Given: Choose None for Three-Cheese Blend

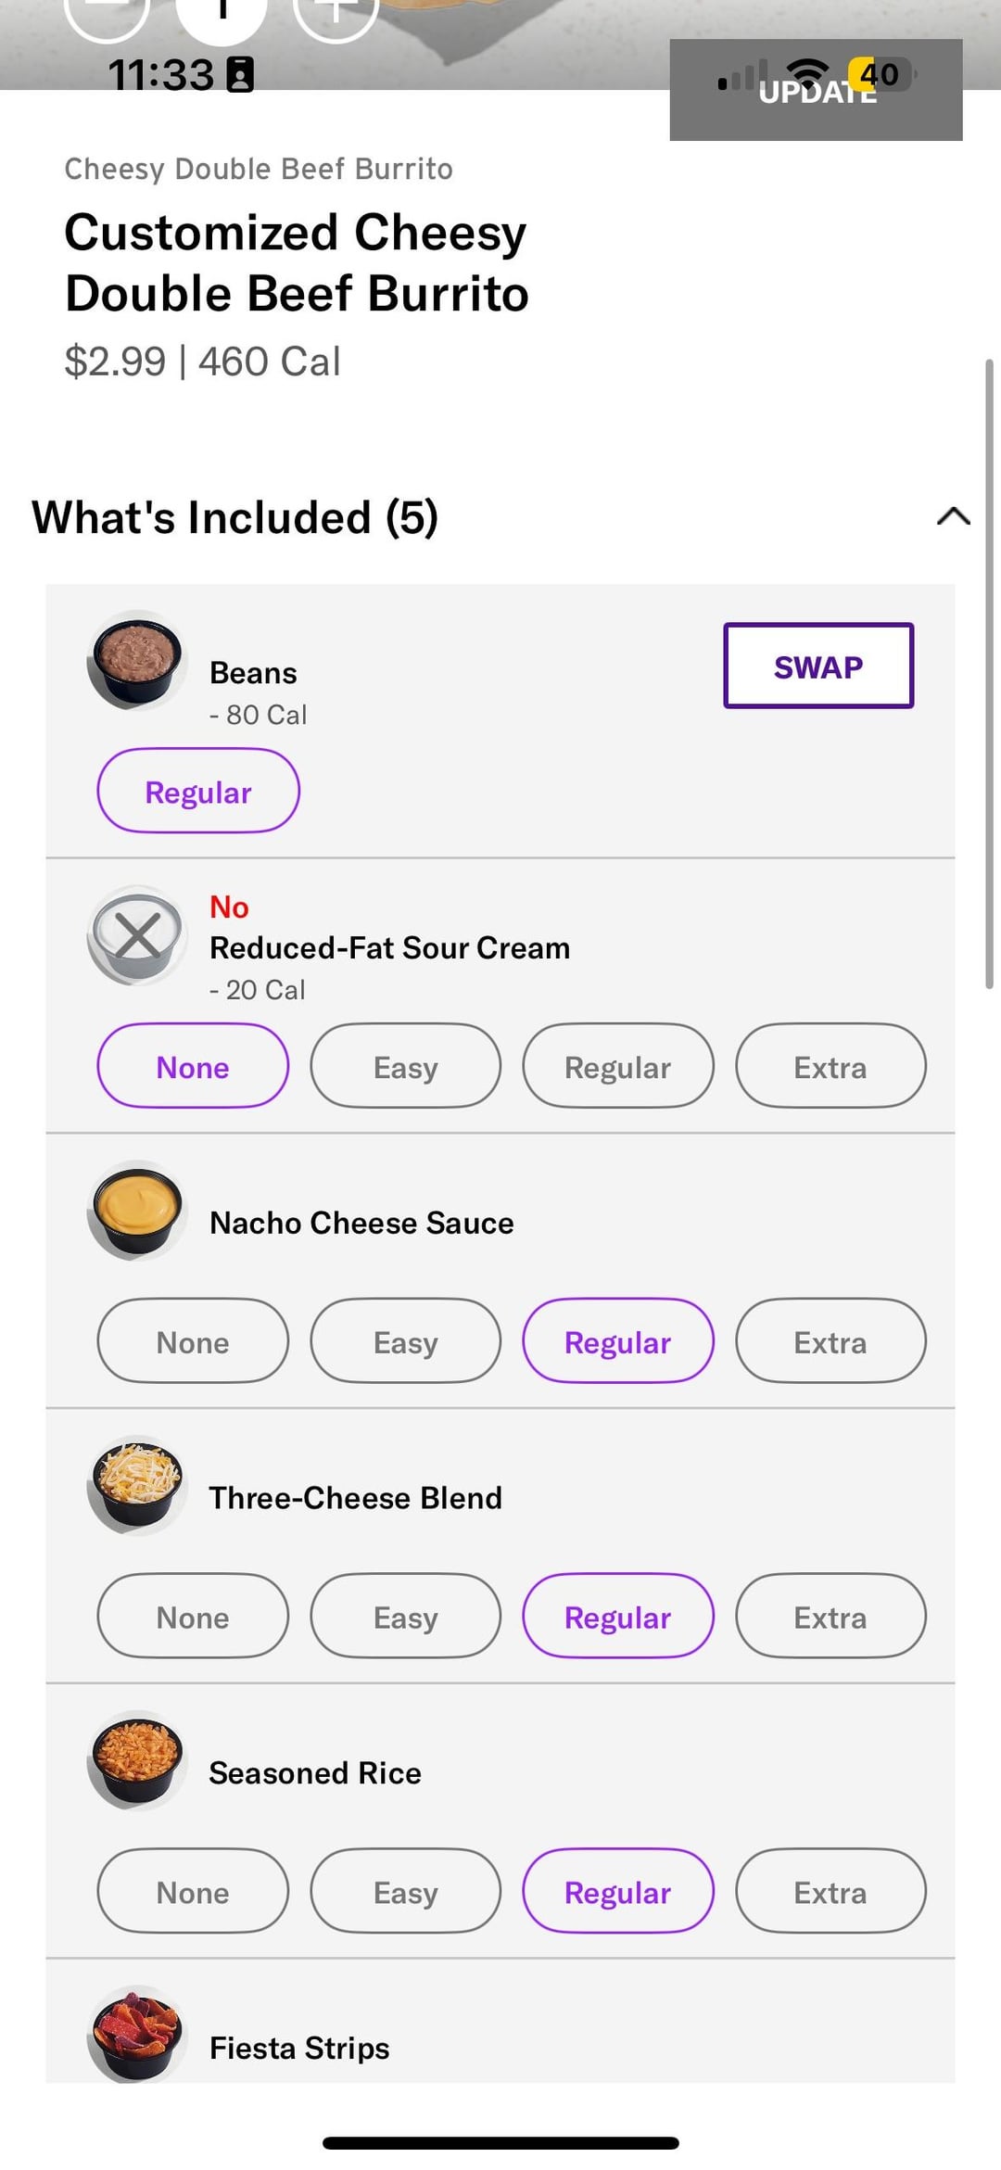Looking at the screenshot, I should click(x=193, y=1617).
